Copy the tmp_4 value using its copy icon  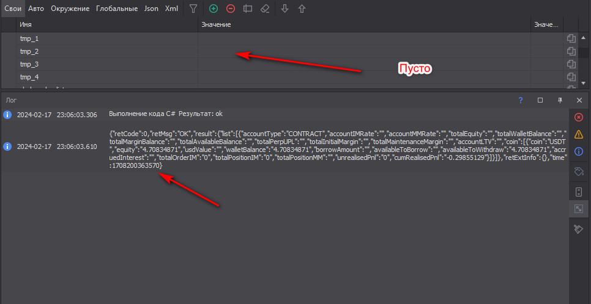tap(571, 77)
